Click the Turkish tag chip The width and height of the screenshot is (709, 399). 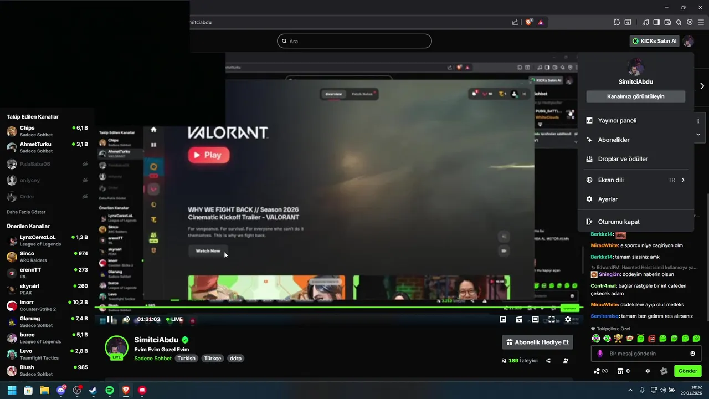tap(186, 359)
